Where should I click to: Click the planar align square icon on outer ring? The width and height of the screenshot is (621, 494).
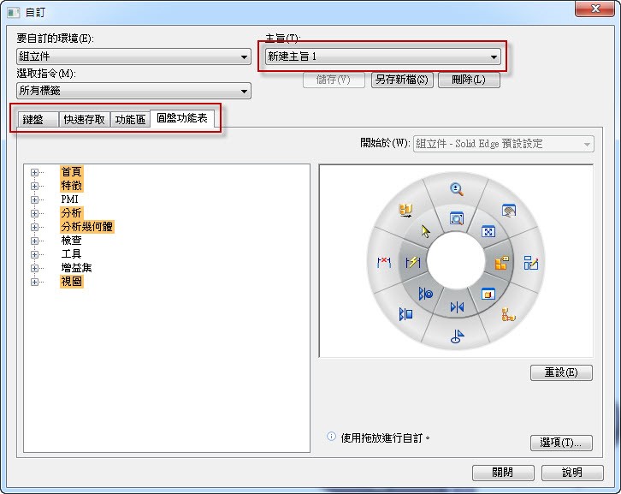coord(405,314)
